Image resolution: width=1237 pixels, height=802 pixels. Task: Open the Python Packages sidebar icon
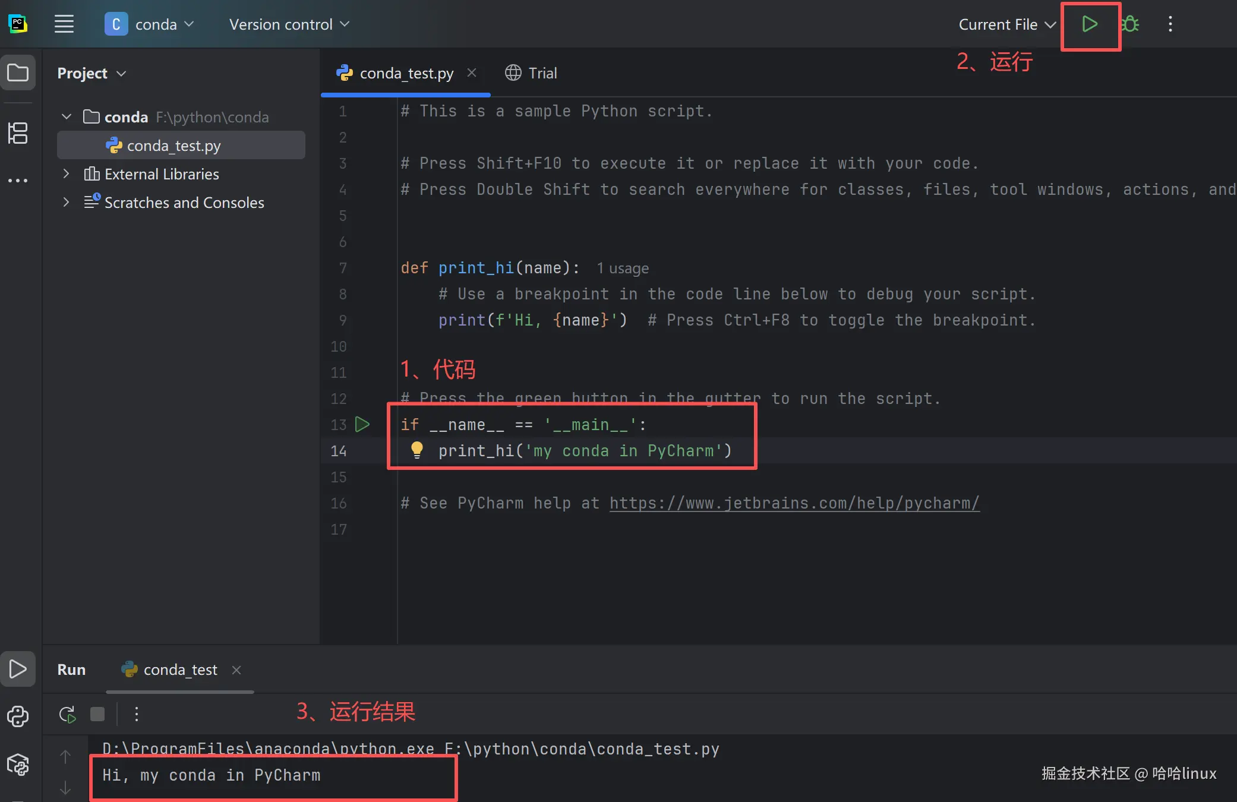[18, 765]
